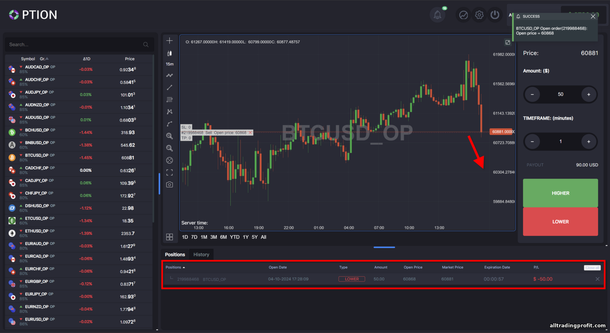The image size is (610, 333).
Task: Remove the order label on the chart
Action: (x=251, y=133)
